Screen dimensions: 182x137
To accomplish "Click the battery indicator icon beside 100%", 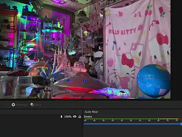I will tap(61, 116).
